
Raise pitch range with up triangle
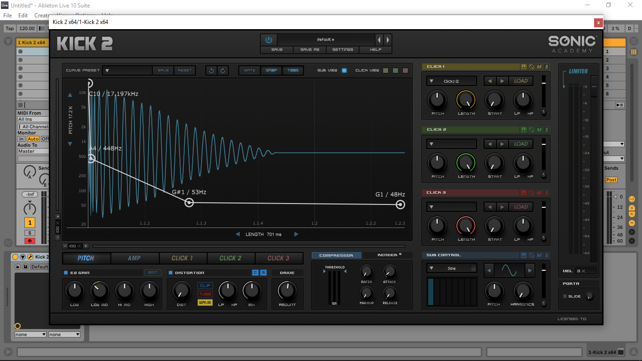pos(70,94)
